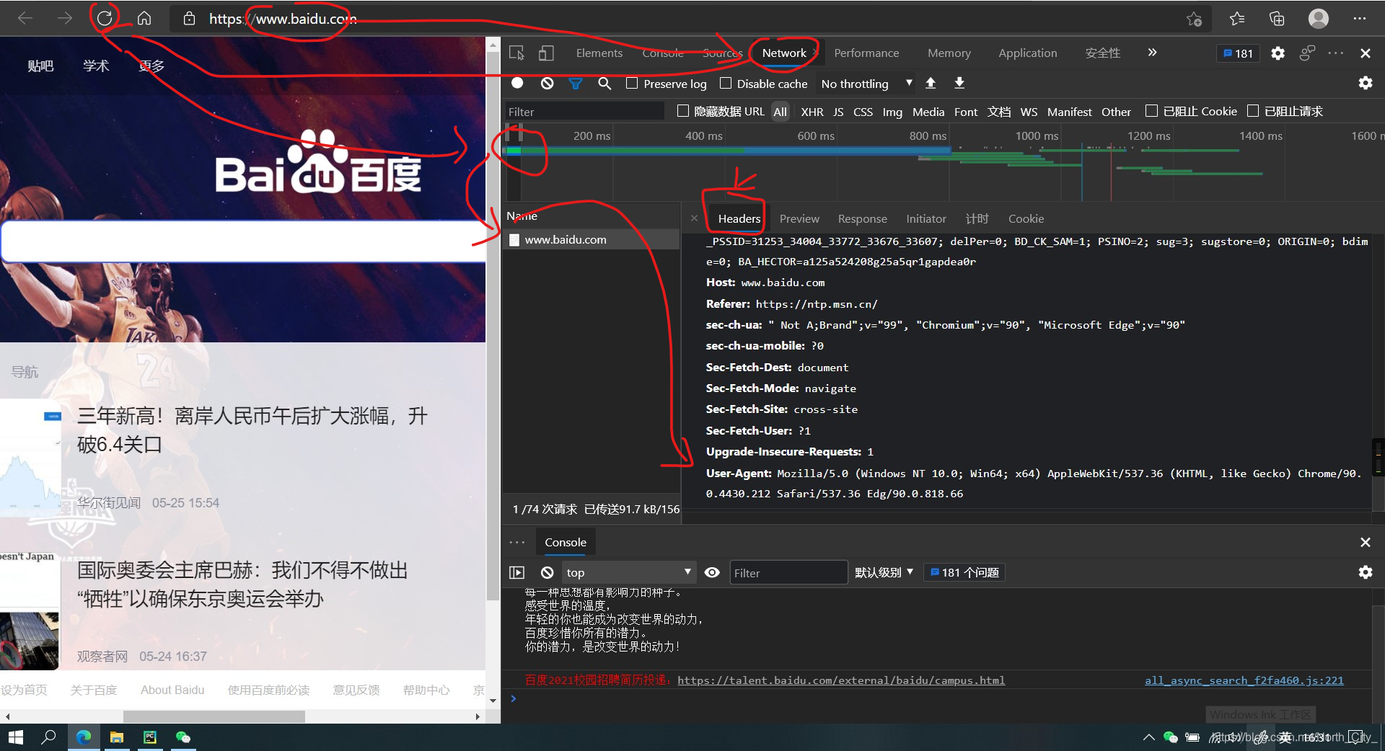Open the About Baidu footer link
Viewport: 1385px width, 751px height.
point(172,690)
